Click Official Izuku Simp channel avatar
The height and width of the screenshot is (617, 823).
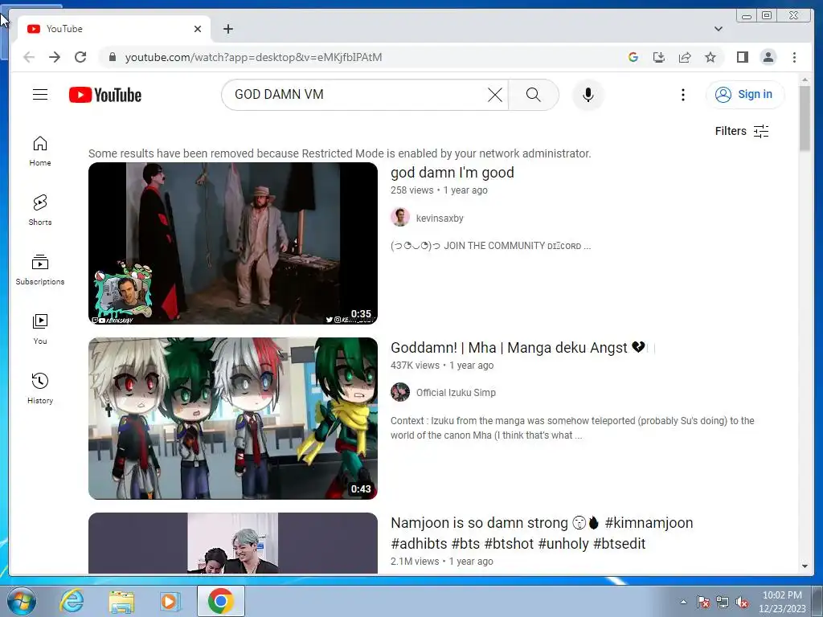click(400, 392)
